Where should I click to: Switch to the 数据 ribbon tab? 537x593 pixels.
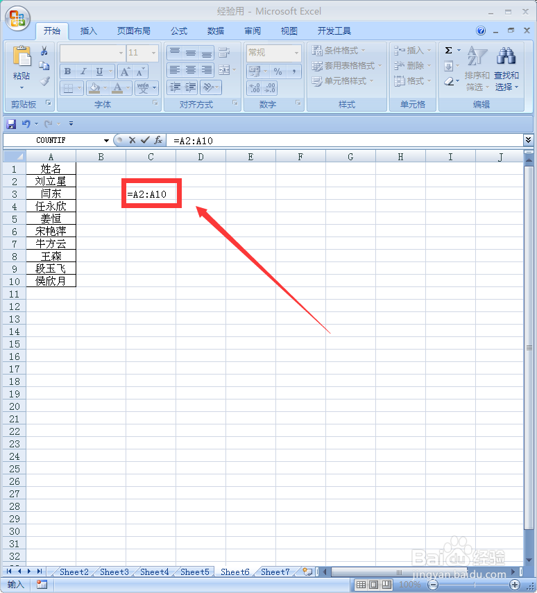click(x=216, y=31)
